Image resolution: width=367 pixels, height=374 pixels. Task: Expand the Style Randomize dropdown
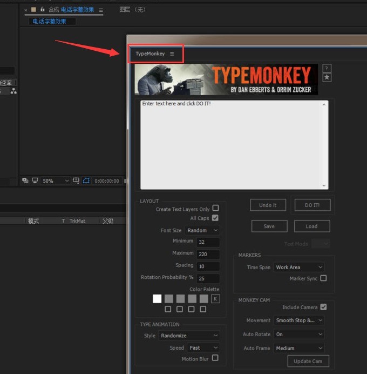coord(189,336)
